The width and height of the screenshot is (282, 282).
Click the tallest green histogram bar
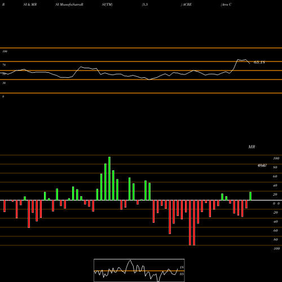point(109,178)
